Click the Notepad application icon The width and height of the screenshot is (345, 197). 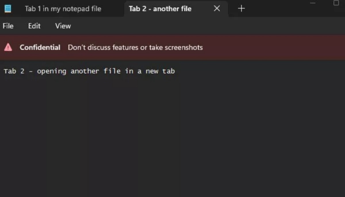8,8
